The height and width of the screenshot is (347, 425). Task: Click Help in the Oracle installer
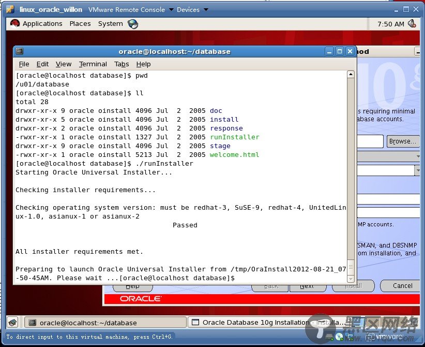[x=133, y=288]
